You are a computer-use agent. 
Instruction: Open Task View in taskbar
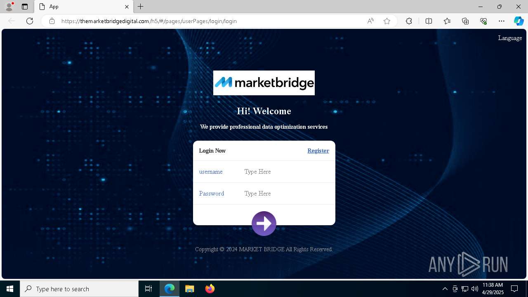148,289
